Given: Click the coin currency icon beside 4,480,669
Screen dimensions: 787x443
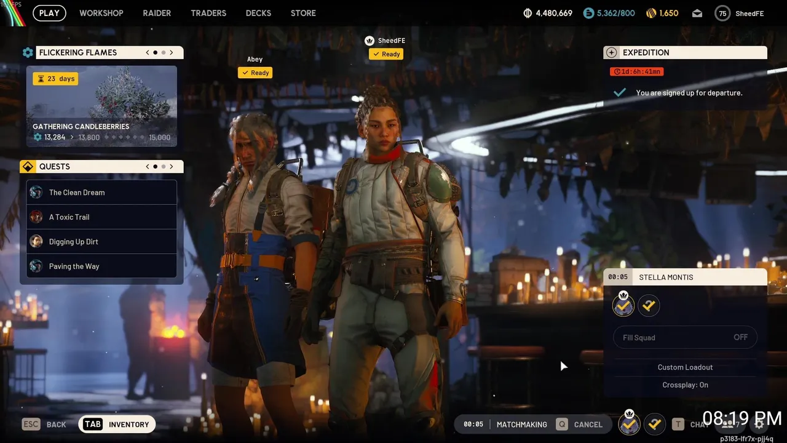Looking at the screenshot, I should click(528, 13).
